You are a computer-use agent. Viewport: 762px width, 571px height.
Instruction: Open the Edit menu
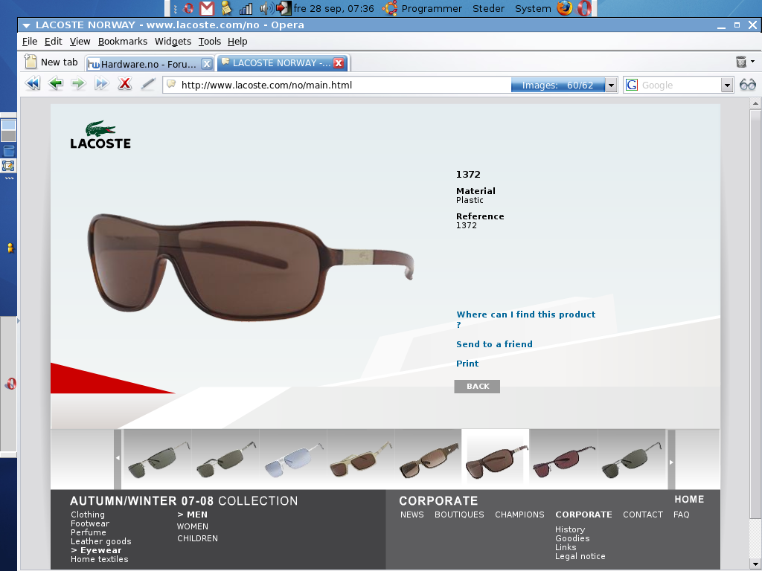[53, 42]
